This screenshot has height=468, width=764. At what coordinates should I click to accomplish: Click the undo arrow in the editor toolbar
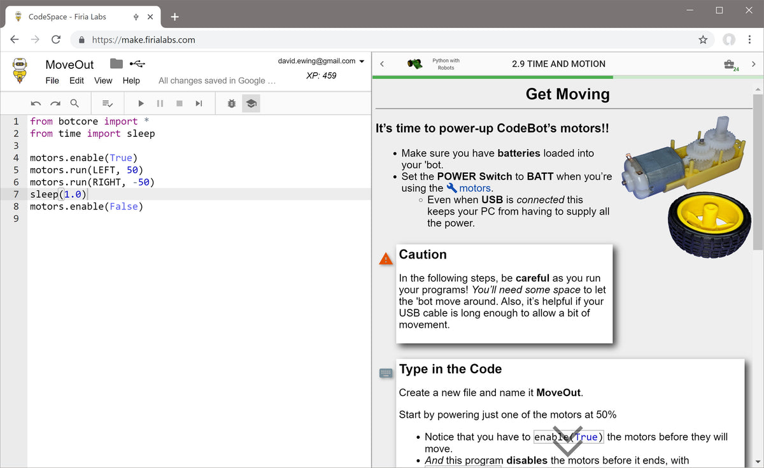click(36, 103)
